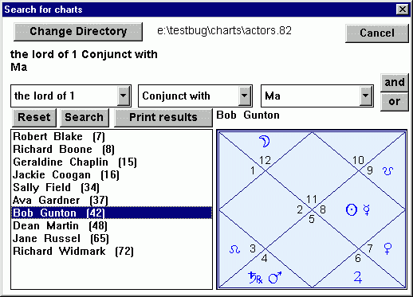Click the Print results button
The height and width of the screenshot is (297, 413).
tap(163, 117)
